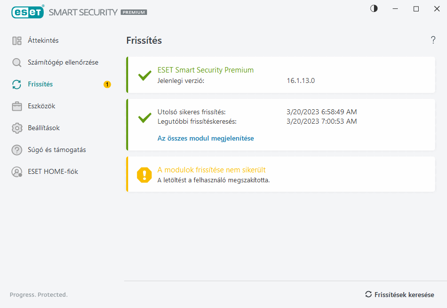Screen dimensions: 447x308
Task: Toggle the dark/light contrast theme icon
Action: 374,8
